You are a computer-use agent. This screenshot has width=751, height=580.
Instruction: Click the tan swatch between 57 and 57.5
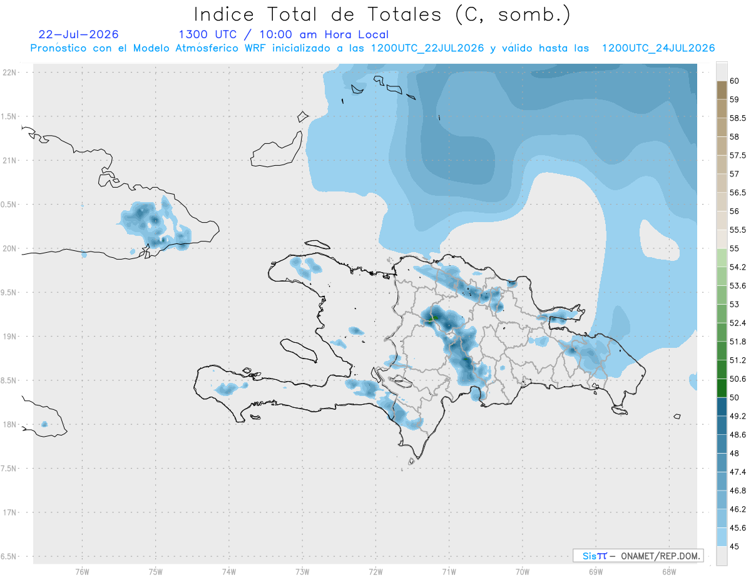(722, 165)
